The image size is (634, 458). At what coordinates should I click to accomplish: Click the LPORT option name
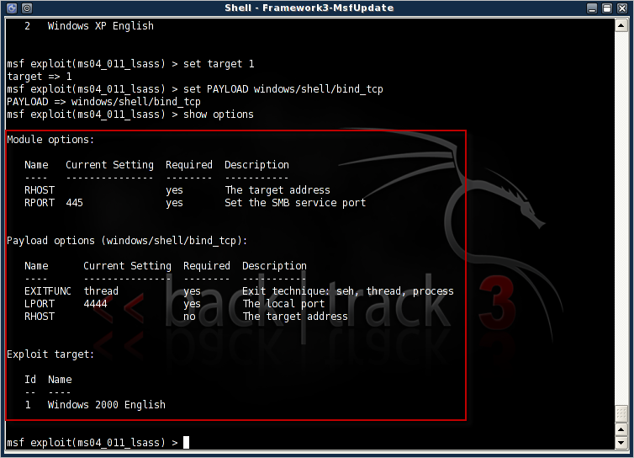click(40, 304)
